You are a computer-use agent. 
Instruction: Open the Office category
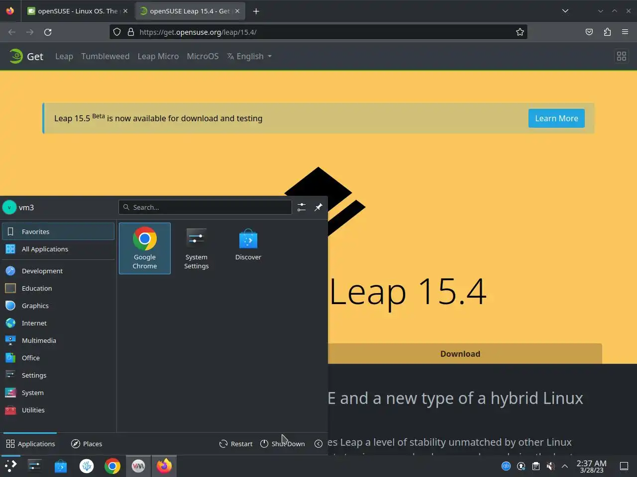click(x=58, y=358)
